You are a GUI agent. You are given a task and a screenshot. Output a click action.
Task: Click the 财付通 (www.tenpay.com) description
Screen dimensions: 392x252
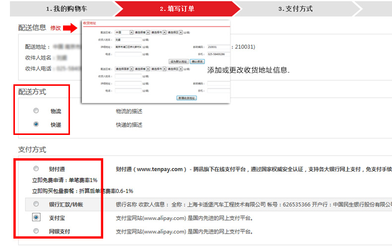[x=254, y=169]
